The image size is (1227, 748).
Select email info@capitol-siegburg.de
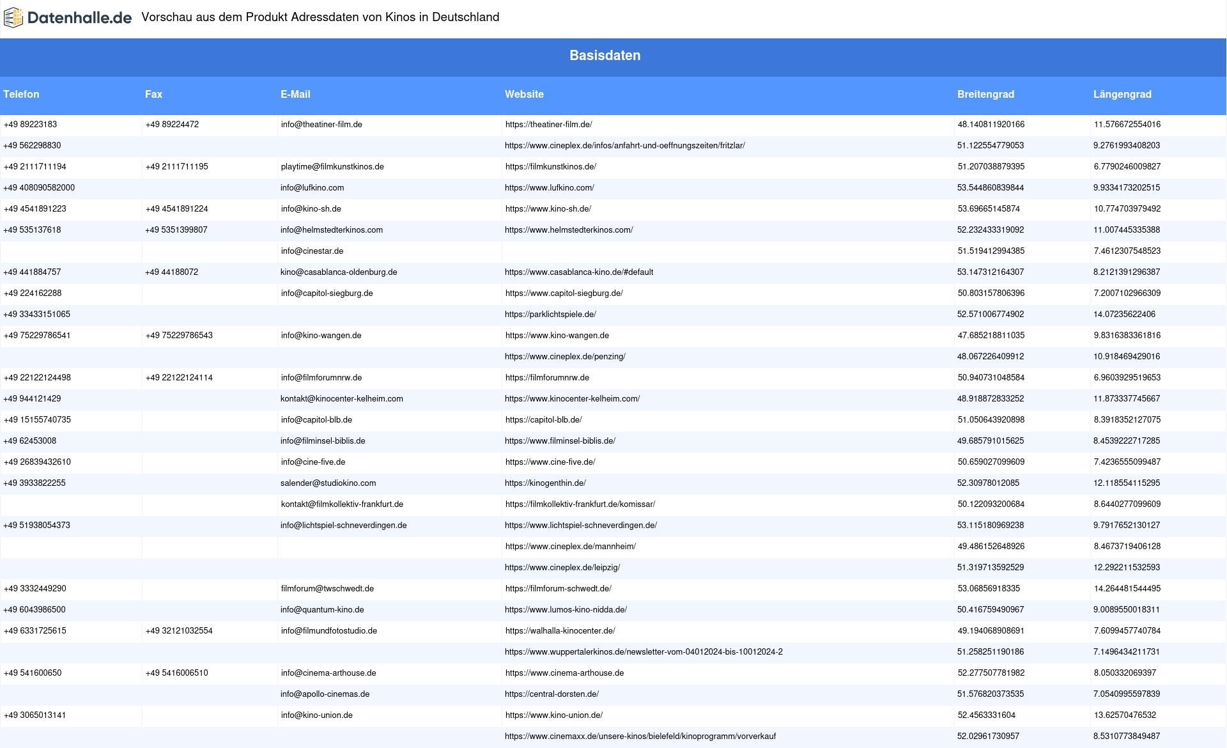pos(327,293)
